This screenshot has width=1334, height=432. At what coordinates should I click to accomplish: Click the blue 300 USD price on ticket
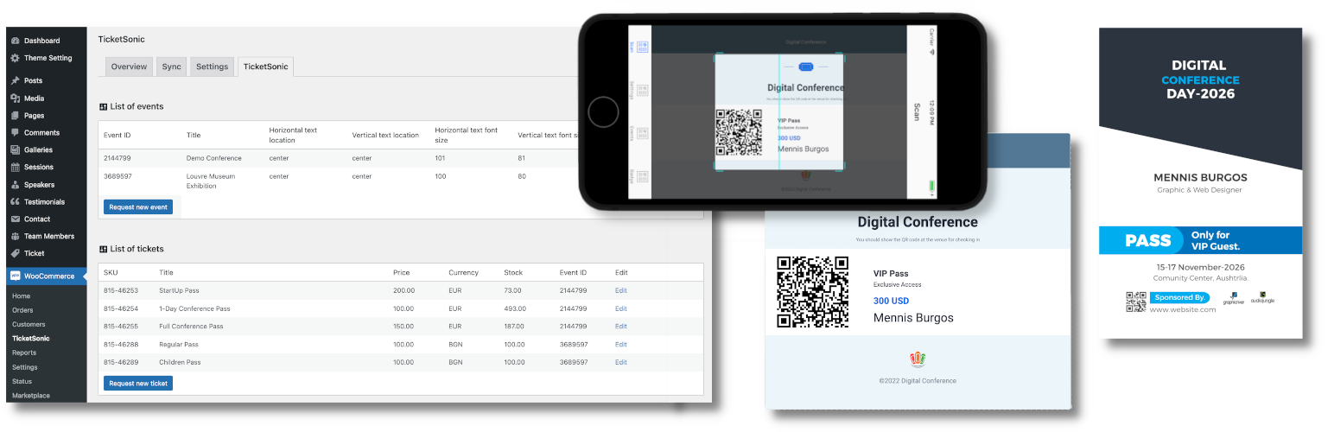tap(891, 302)
